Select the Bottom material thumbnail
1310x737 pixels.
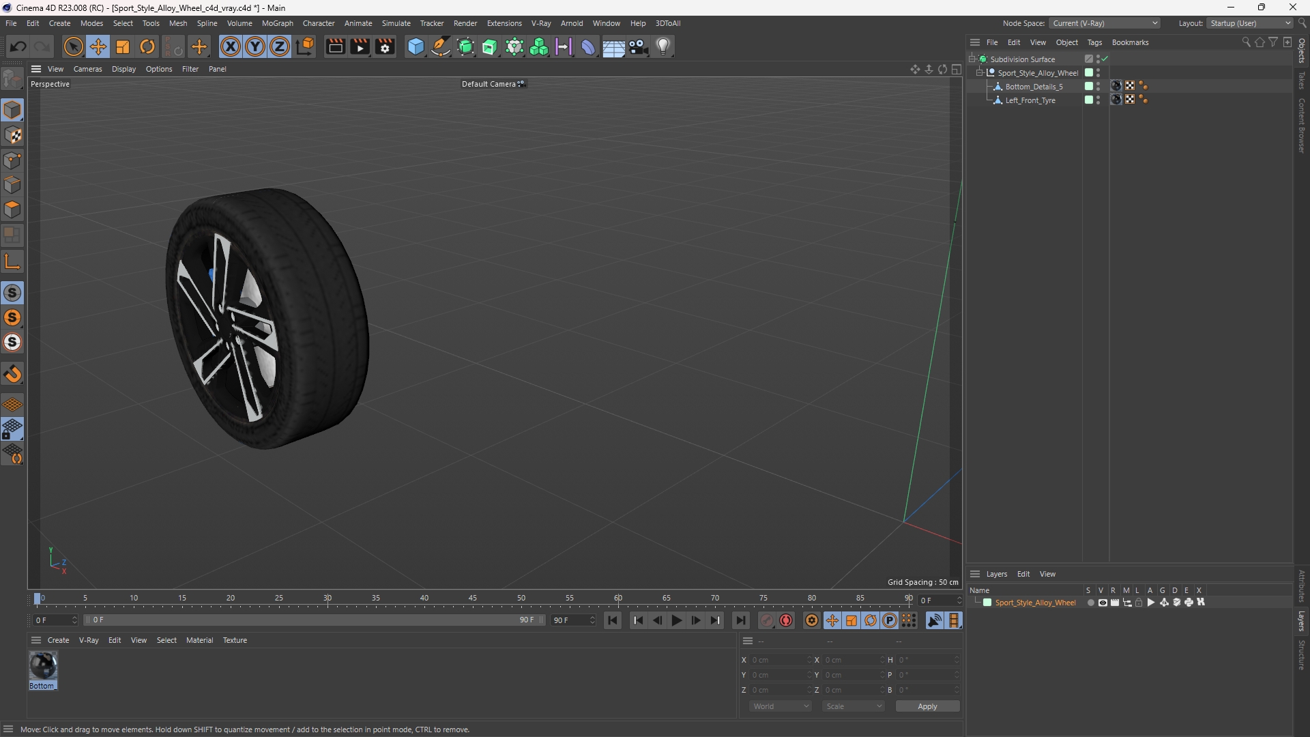click(x=42, y=670)
